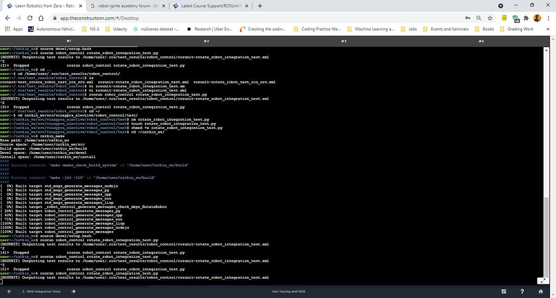Switch to Learn Robotics from Zero tab

pyautogui.click(x=44, y=6)
